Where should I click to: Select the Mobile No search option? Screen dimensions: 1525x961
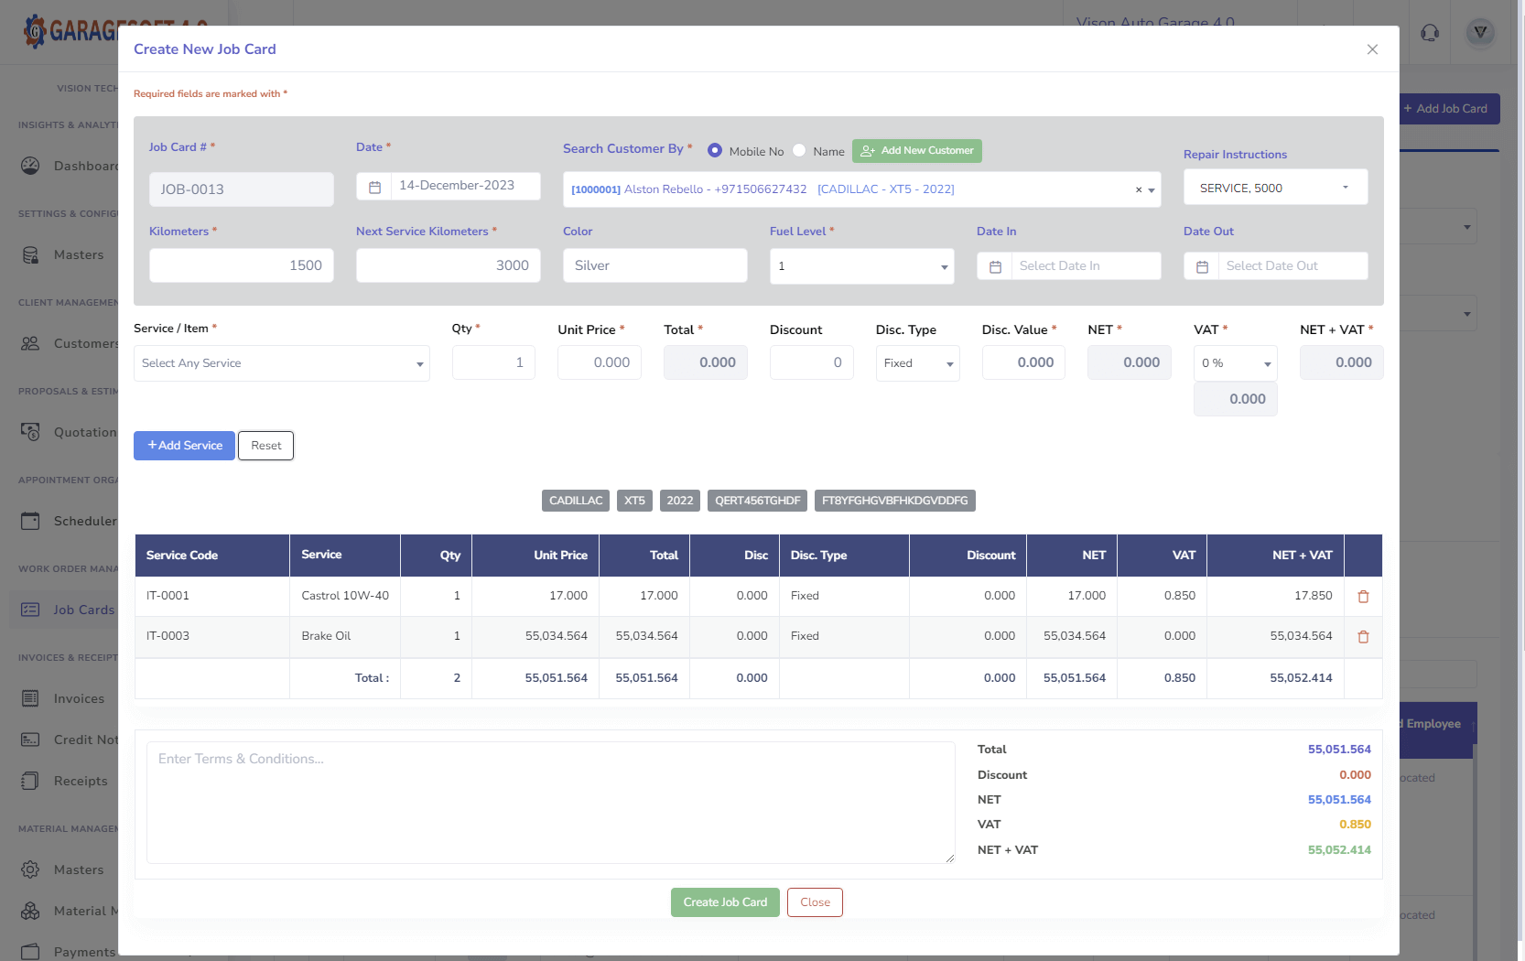click(715, 150)
